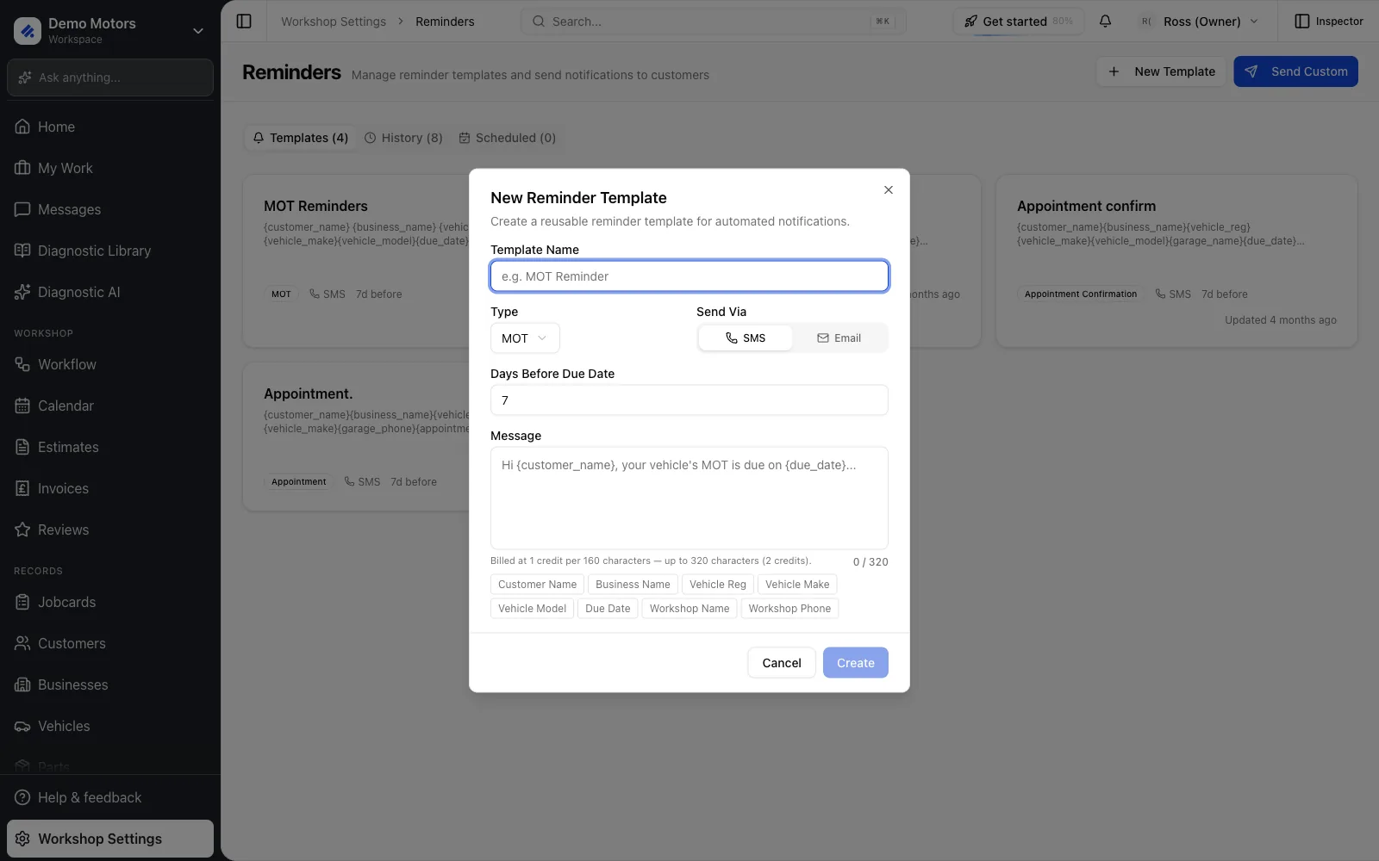Cancel the new template dialog
The height and width of the screenshot is (861, 1379).
[x=782, y=662]
